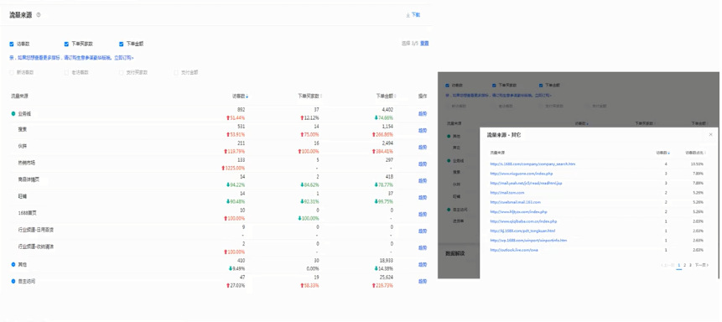Viewport: 722px width, 322px height.
Task: Close the 流量来源 - 其它 popup
Action: [710, 134]
